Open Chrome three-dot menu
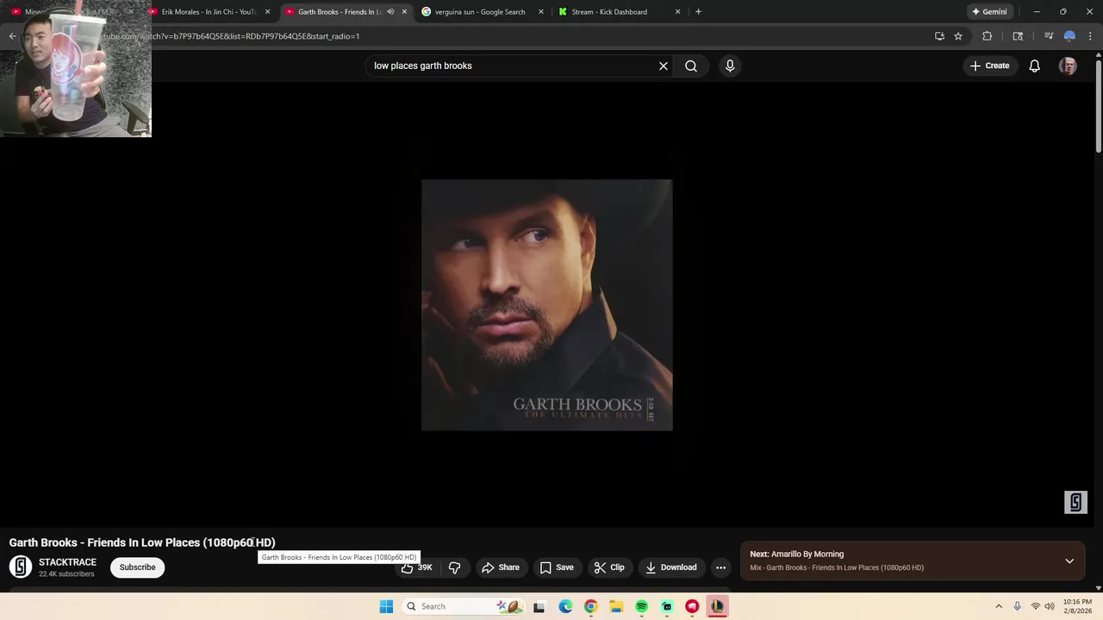 pyautogui.click(x=1091, y=36)
